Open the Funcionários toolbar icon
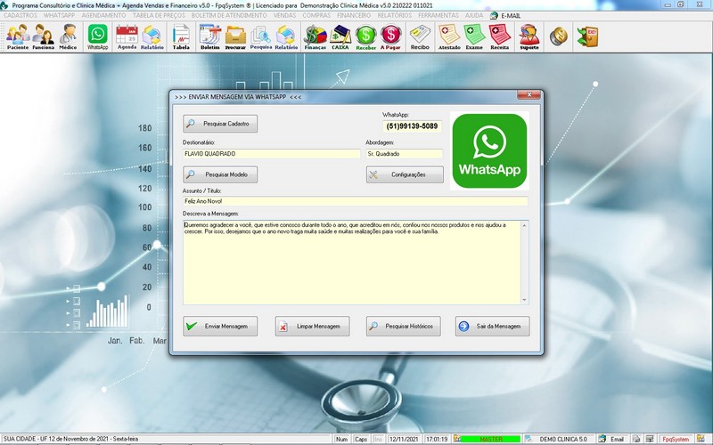 [x=43, y=36]
